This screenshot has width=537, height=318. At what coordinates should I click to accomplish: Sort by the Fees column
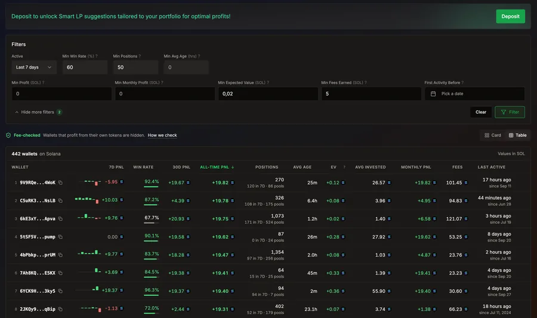click(x=457, y=167)
